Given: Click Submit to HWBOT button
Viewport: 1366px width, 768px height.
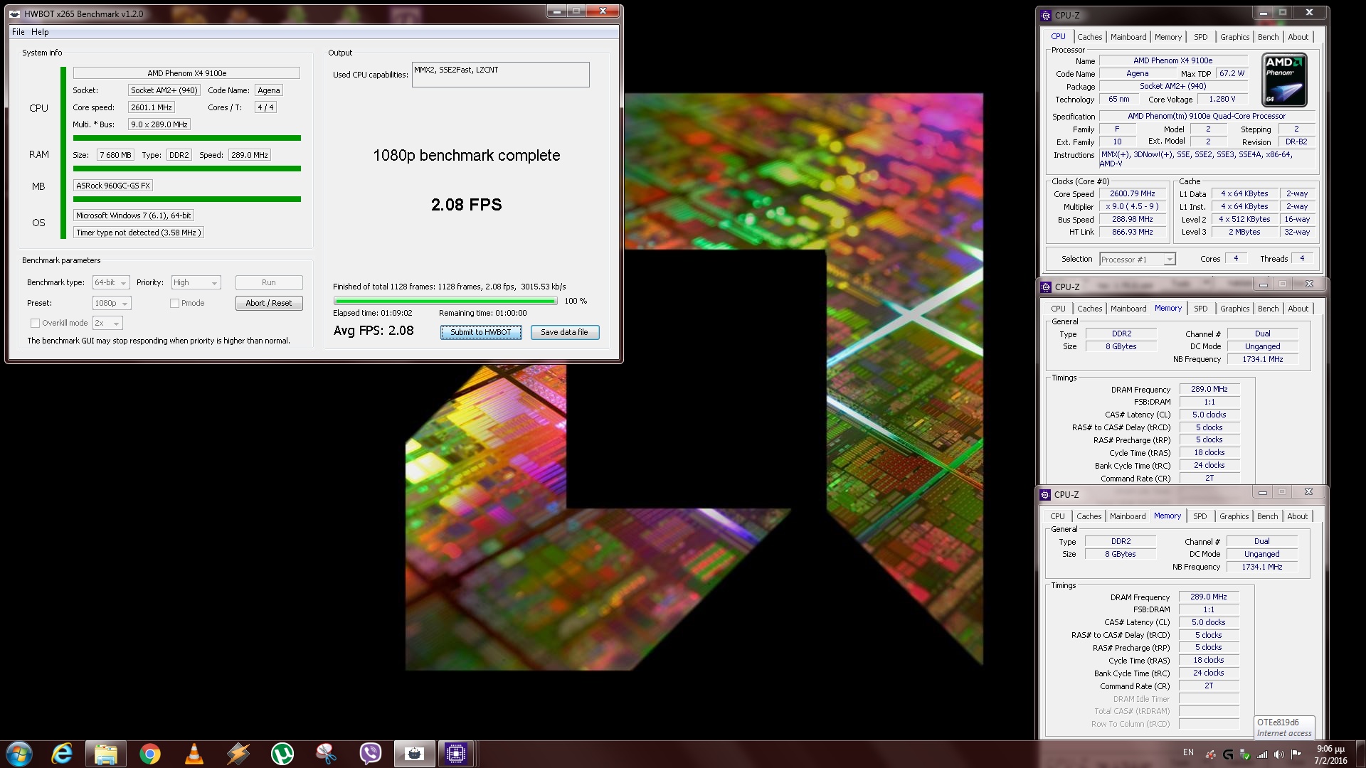Looking at the screenshot, I should [x=481, y=332].
